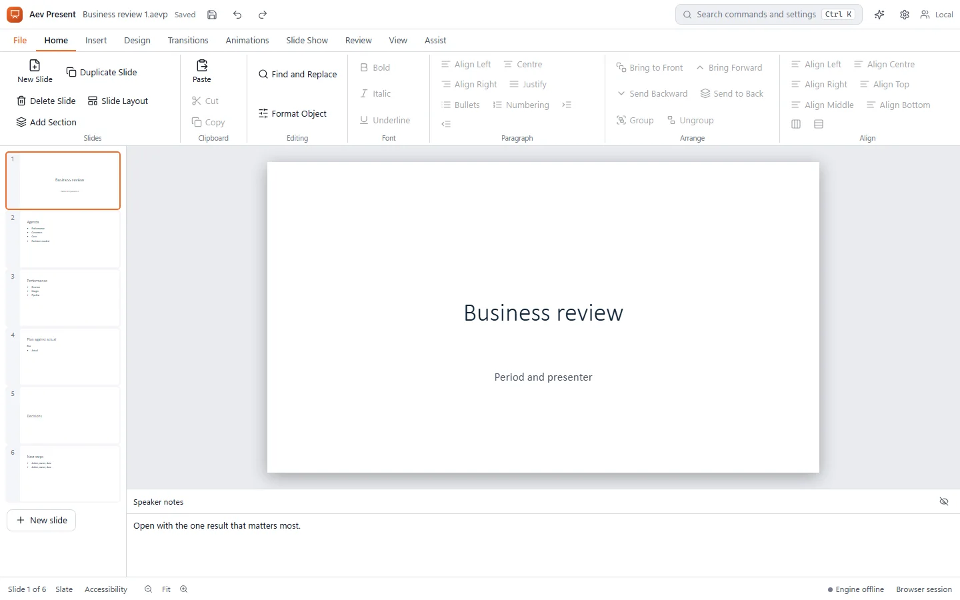Ungroup selected objects
960x600 pixels.
coord(690,120)
